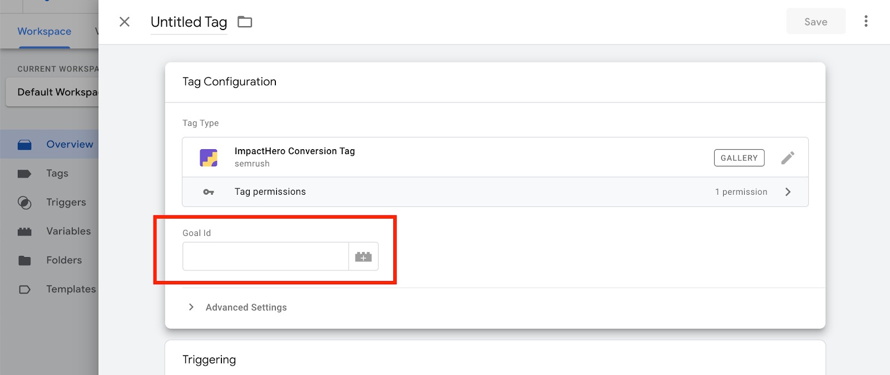Click the Advanced Settings label

click(246, 307)
